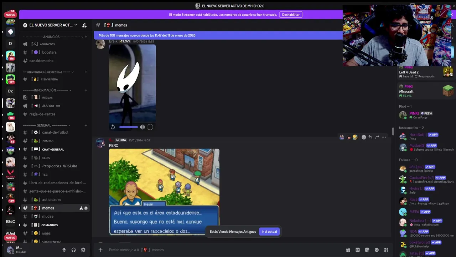Forward the PERO message
456x257 pixels.
click(x=377, y=137)
